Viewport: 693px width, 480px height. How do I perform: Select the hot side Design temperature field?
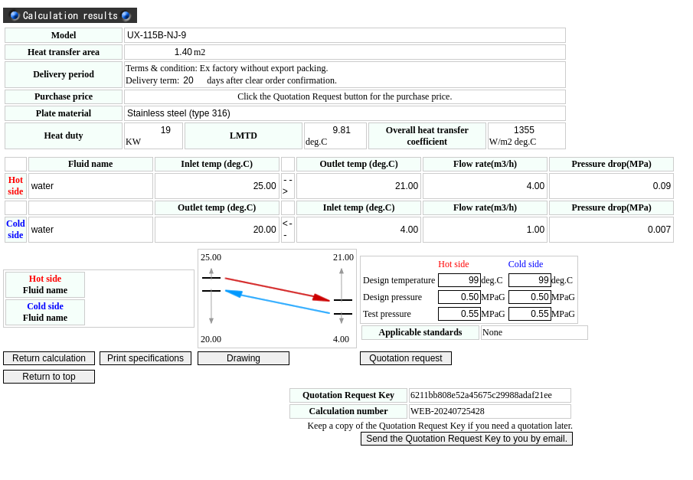click(459, 280)
